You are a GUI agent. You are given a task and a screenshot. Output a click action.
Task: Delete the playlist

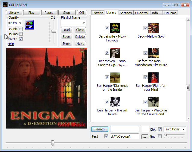tap(80, 37)
